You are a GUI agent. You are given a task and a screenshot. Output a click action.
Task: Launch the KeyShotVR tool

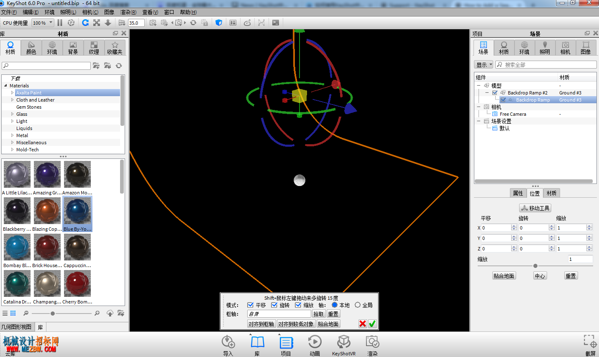coord(344,345)
